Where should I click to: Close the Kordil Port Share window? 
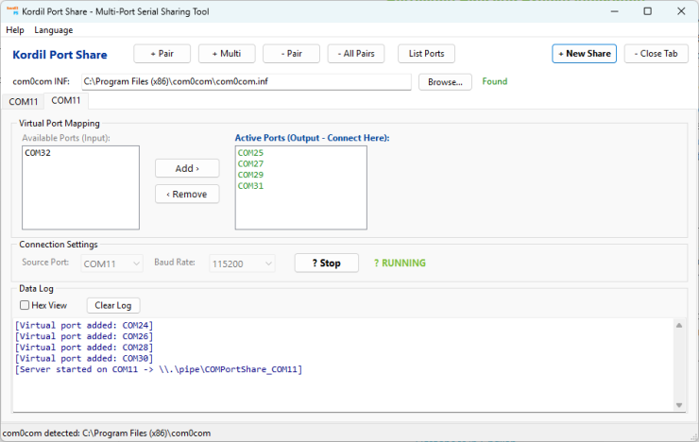681,11
